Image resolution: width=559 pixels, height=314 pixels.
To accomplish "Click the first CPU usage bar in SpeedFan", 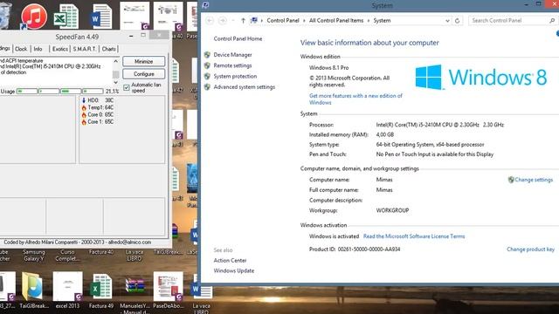I will 27,92.
